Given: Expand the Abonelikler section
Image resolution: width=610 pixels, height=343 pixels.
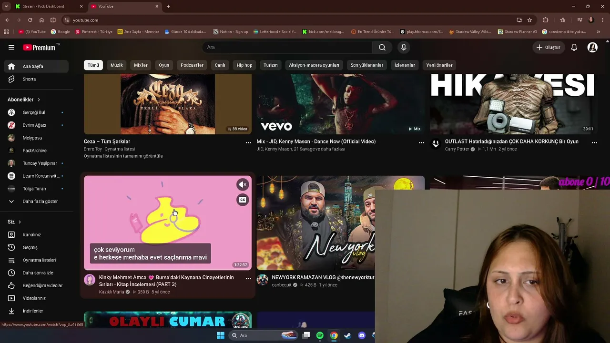Looking at the screenshot, I should (x=24, y=100).
